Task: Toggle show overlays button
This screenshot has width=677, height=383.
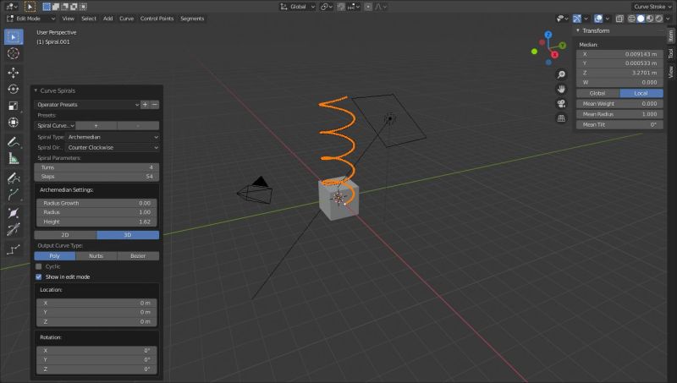Action: [x=598, y=19]
